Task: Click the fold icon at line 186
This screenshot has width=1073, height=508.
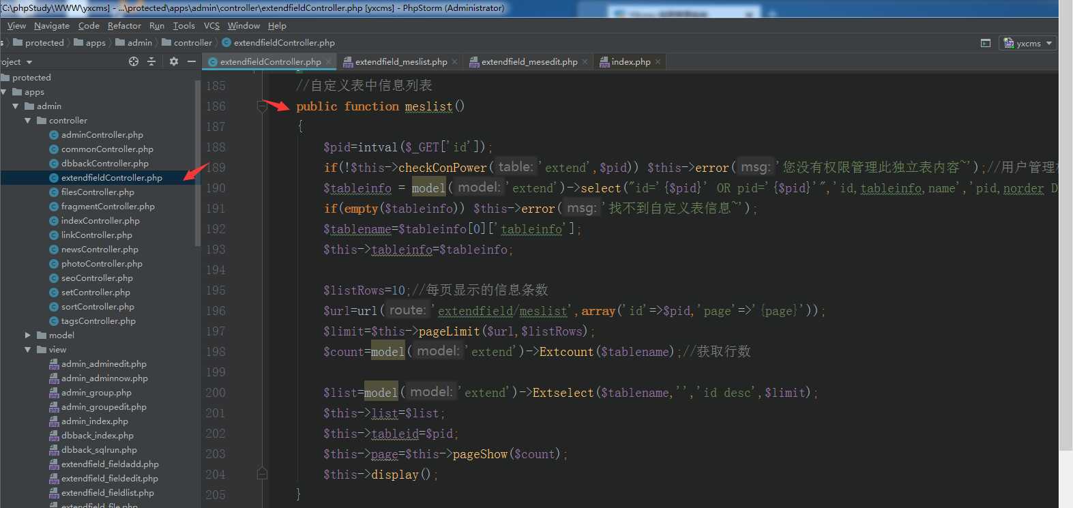Action: 262,106
